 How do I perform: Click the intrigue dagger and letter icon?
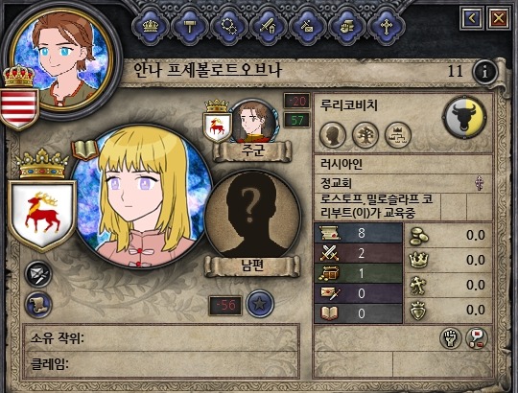[308, 27]
